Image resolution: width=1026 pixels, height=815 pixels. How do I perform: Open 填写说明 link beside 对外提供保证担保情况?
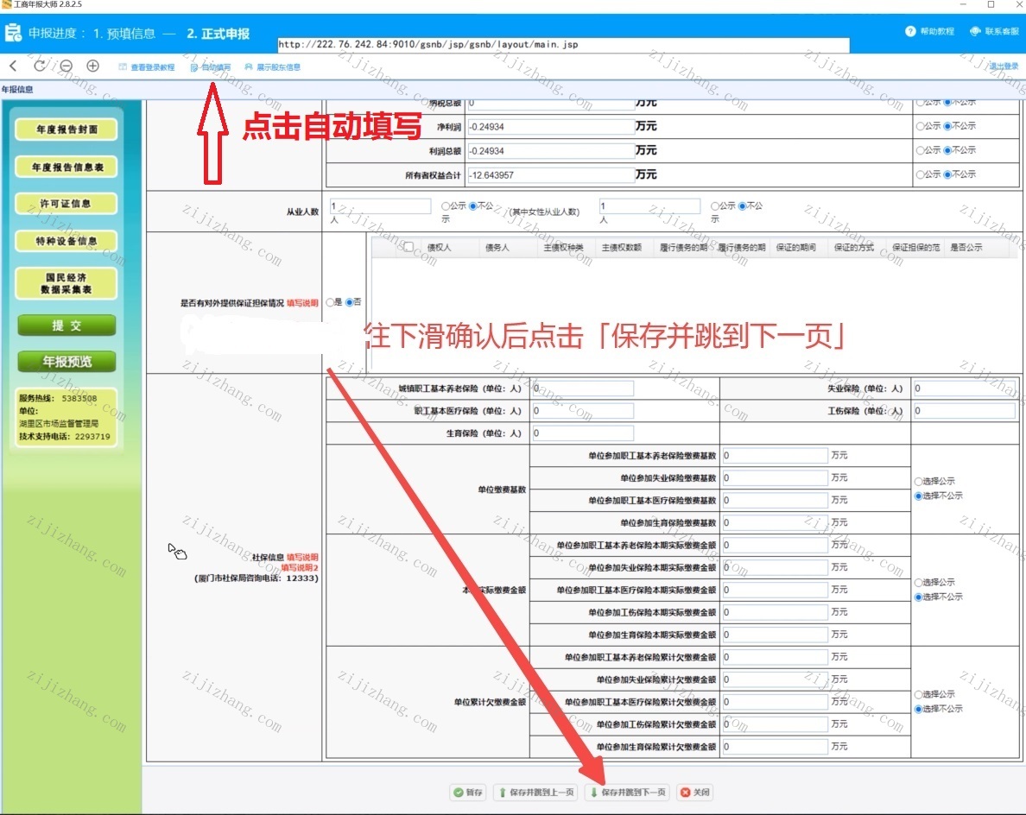coord(302,303)
